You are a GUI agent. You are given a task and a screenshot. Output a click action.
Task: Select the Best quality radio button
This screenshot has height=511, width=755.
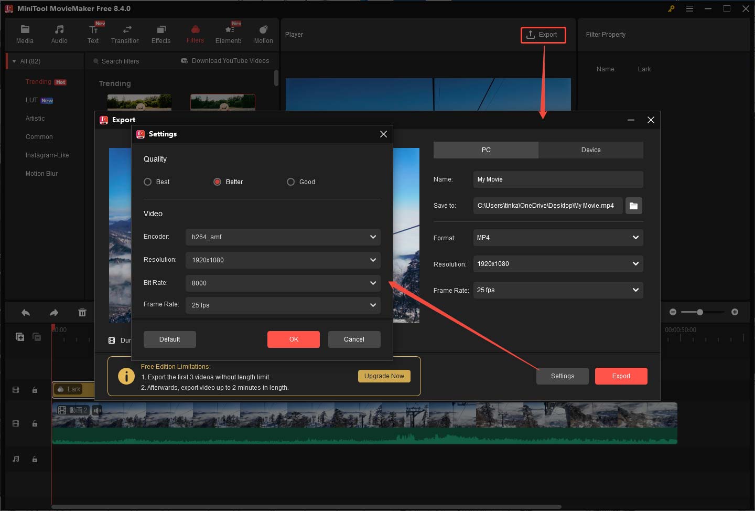(x=147, y=182)
